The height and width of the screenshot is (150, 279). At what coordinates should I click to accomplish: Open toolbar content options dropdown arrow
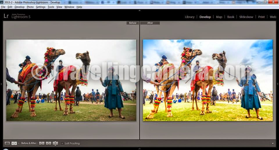273,143
